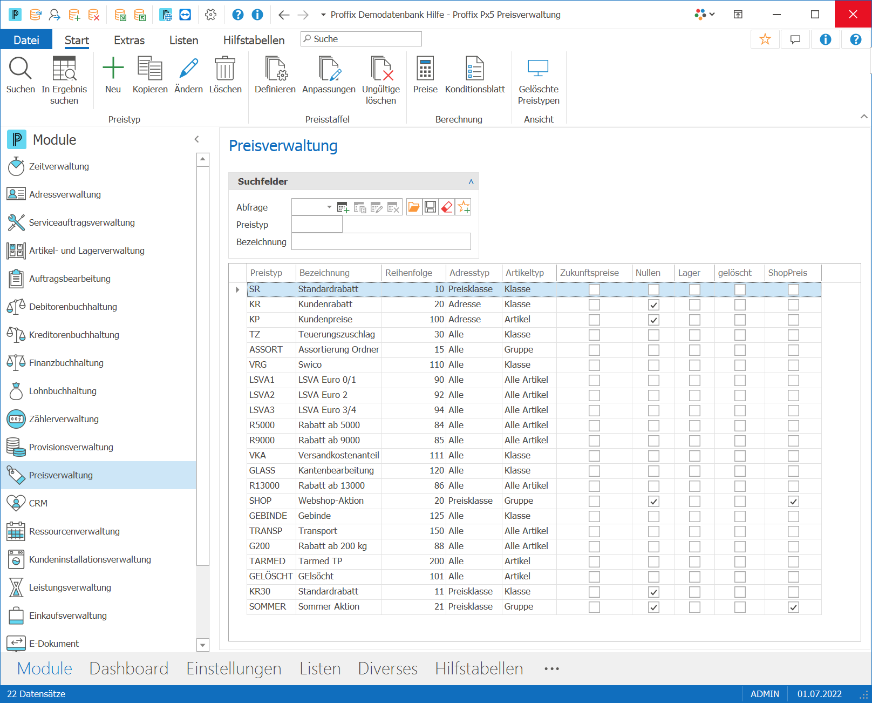
Task: Switch to the Hilfstabellen ribbon tab
Action: [x=254, y=40]
